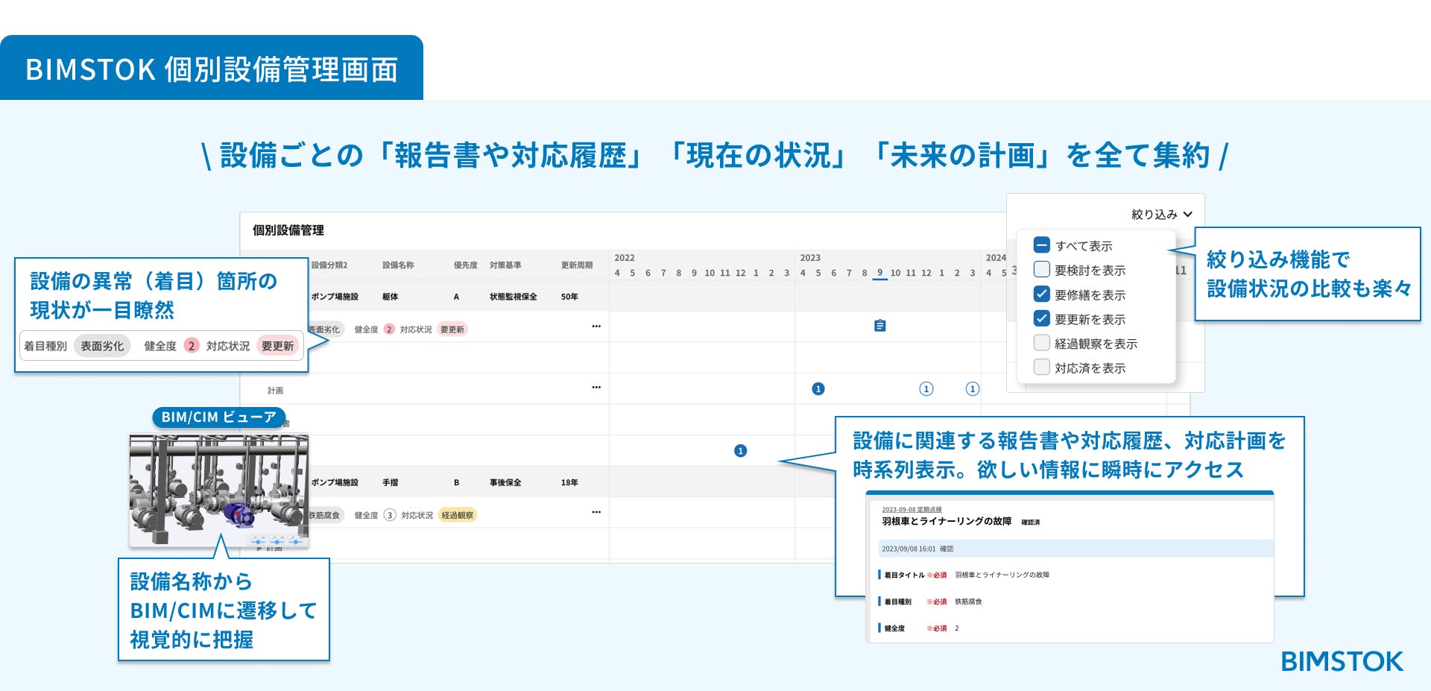
Task: Click the 確認済 status label
Action: pyautogui.click(x=1031, y=523)
